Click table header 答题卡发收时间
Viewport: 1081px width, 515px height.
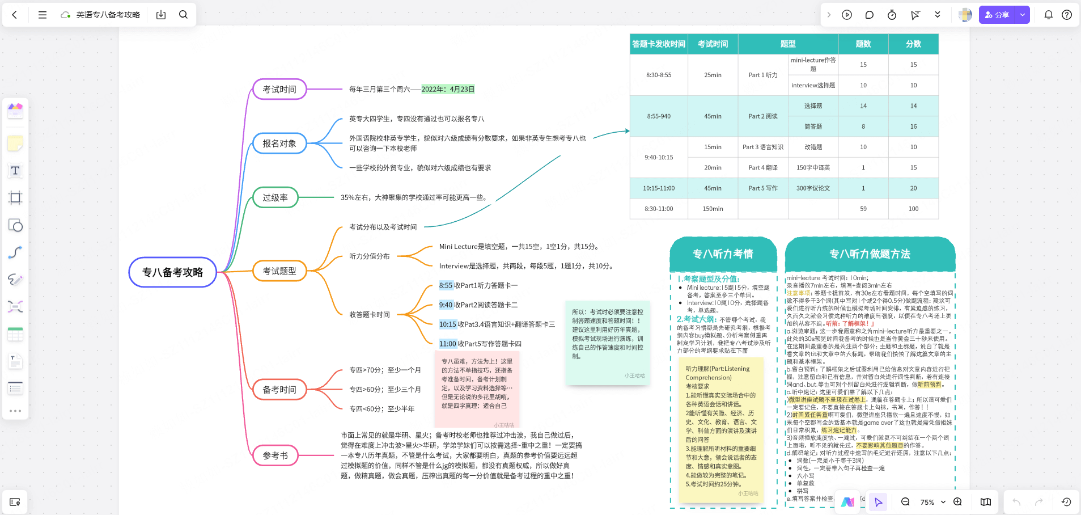click(x=659, y=44)
